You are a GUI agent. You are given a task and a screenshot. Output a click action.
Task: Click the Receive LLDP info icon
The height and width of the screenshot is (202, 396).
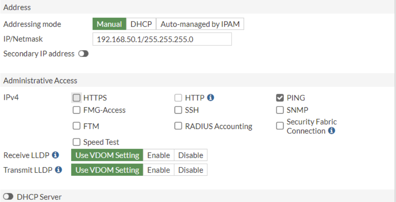coord(56,155)
